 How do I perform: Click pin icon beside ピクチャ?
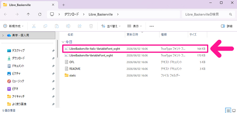coord(53,74)
